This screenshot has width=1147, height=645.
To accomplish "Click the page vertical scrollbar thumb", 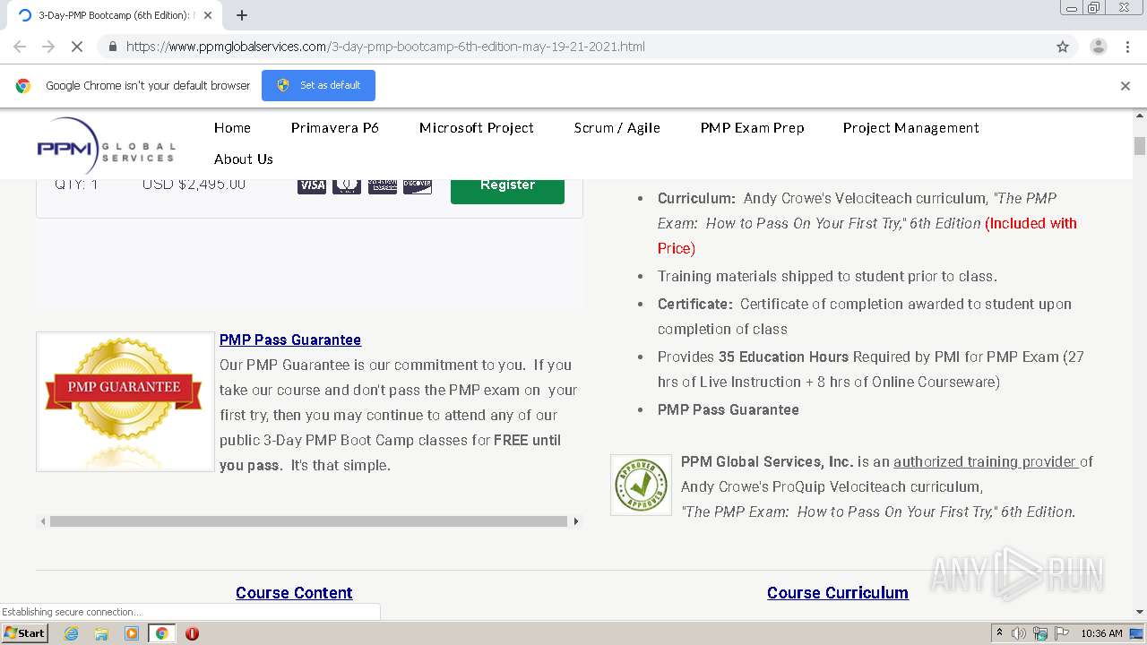I will 1140,146.
